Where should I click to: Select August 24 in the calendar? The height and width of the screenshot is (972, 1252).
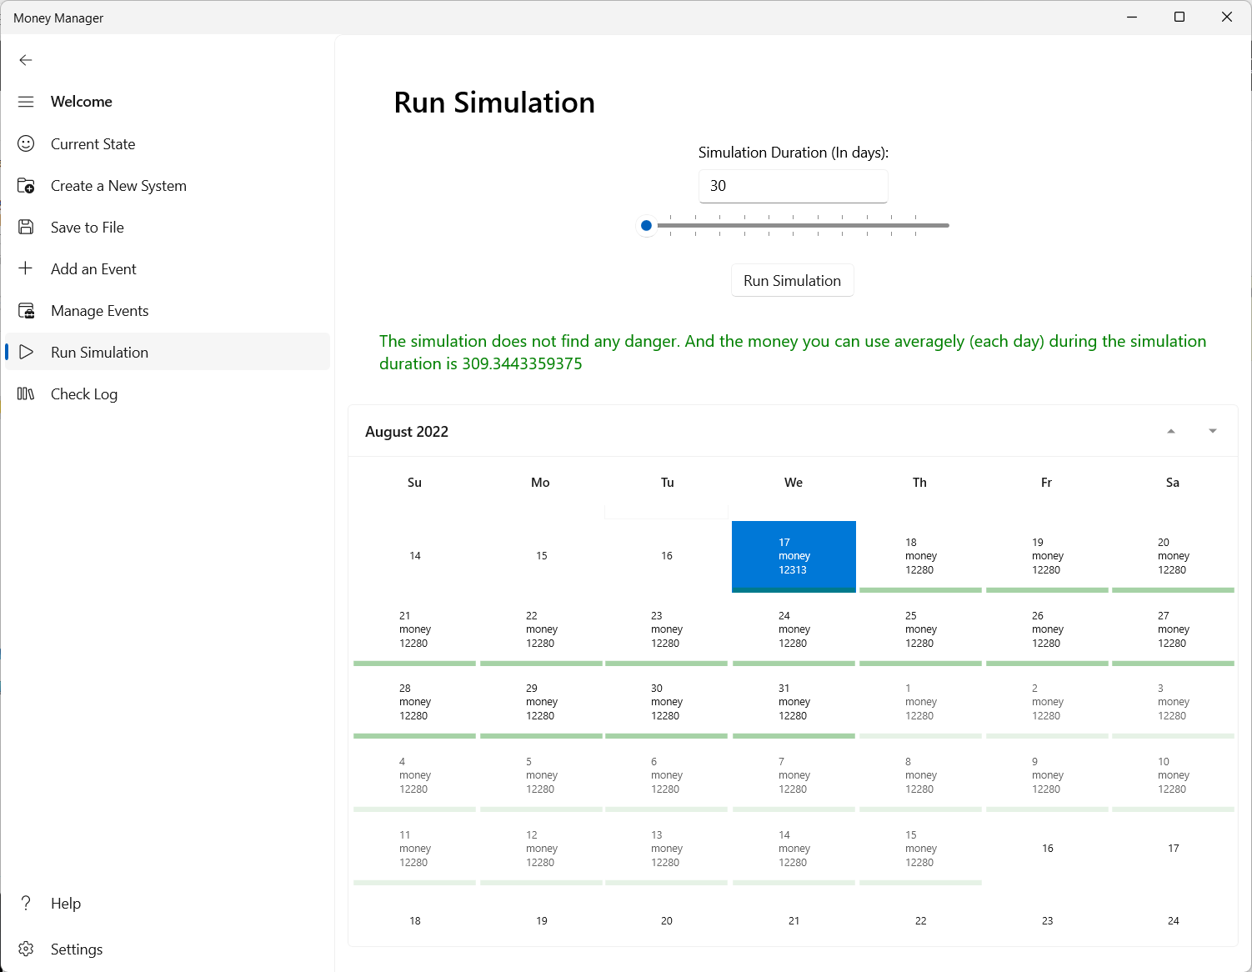(794, 629)
